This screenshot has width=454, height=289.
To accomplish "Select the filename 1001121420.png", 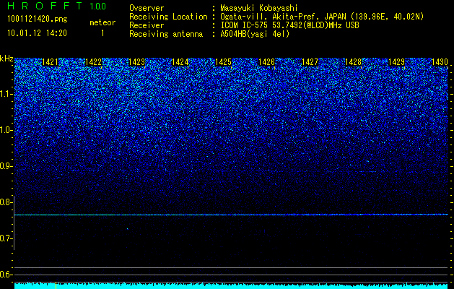I will pyautogui.click(x=38, y=19).
